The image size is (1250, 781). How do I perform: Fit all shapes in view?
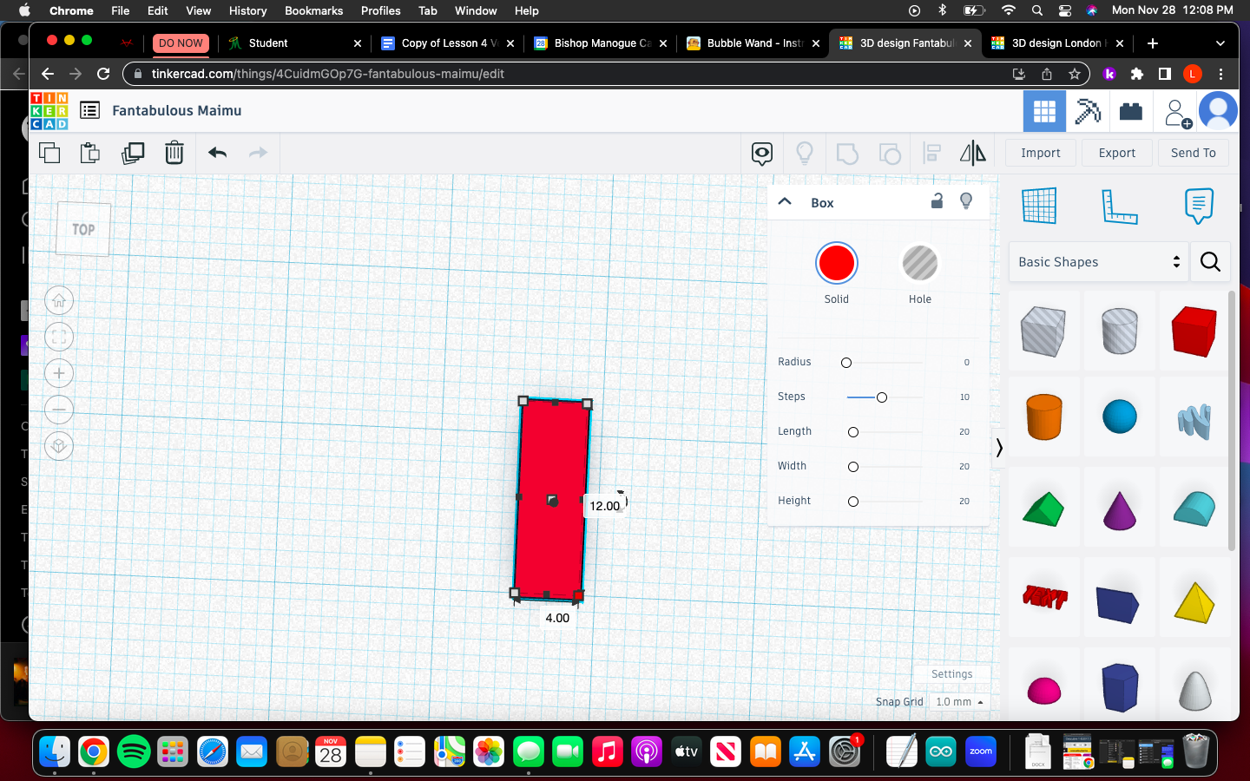(x=59, y=337)
